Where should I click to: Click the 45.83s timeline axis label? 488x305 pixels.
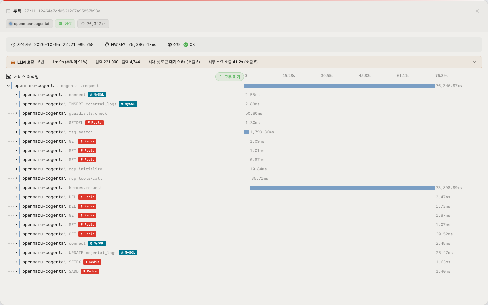pos(365,76)
